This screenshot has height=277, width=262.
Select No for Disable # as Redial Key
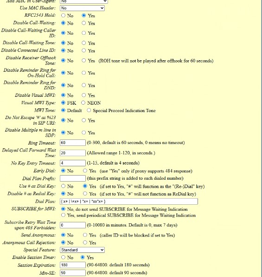63,194
